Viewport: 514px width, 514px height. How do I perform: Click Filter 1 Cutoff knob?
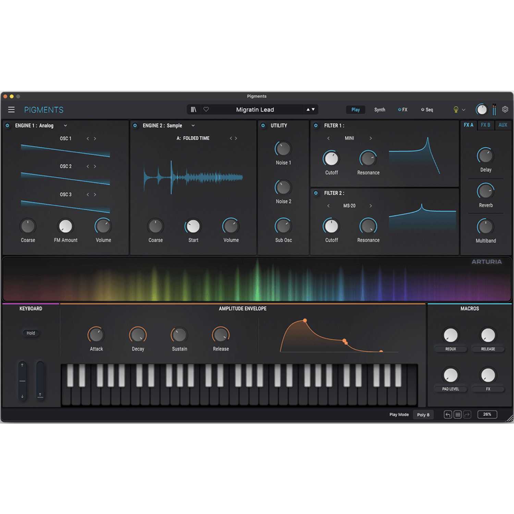click(331, 159)
